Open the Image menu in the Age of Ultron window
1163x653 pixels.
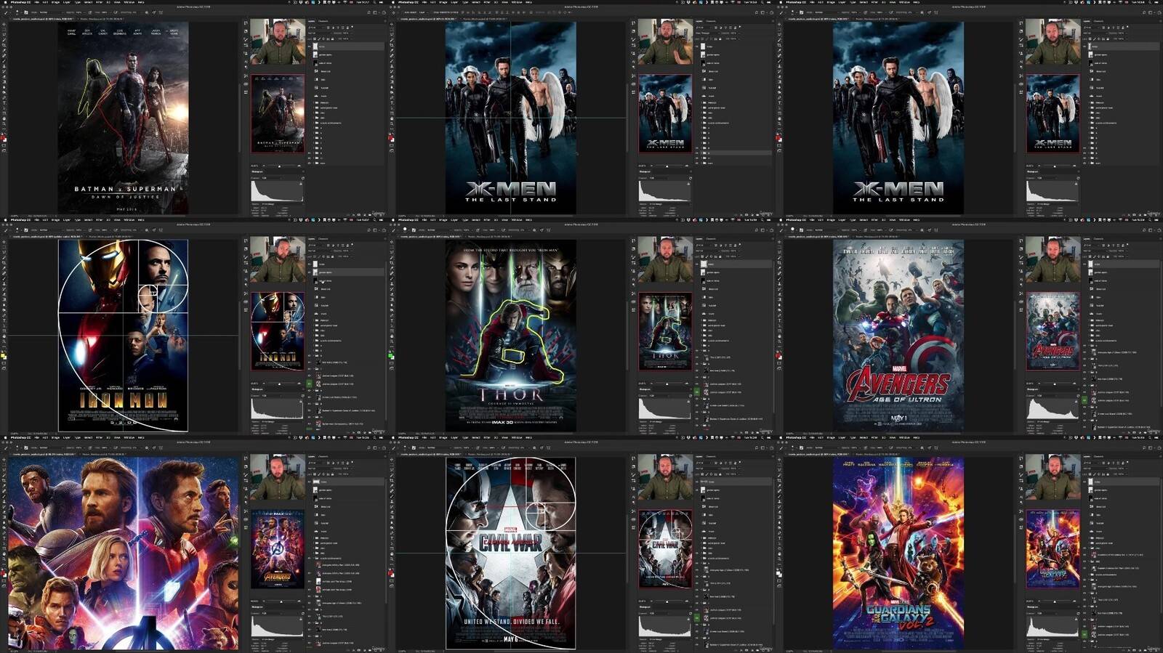pyautogui.click(x=831, y=220)
